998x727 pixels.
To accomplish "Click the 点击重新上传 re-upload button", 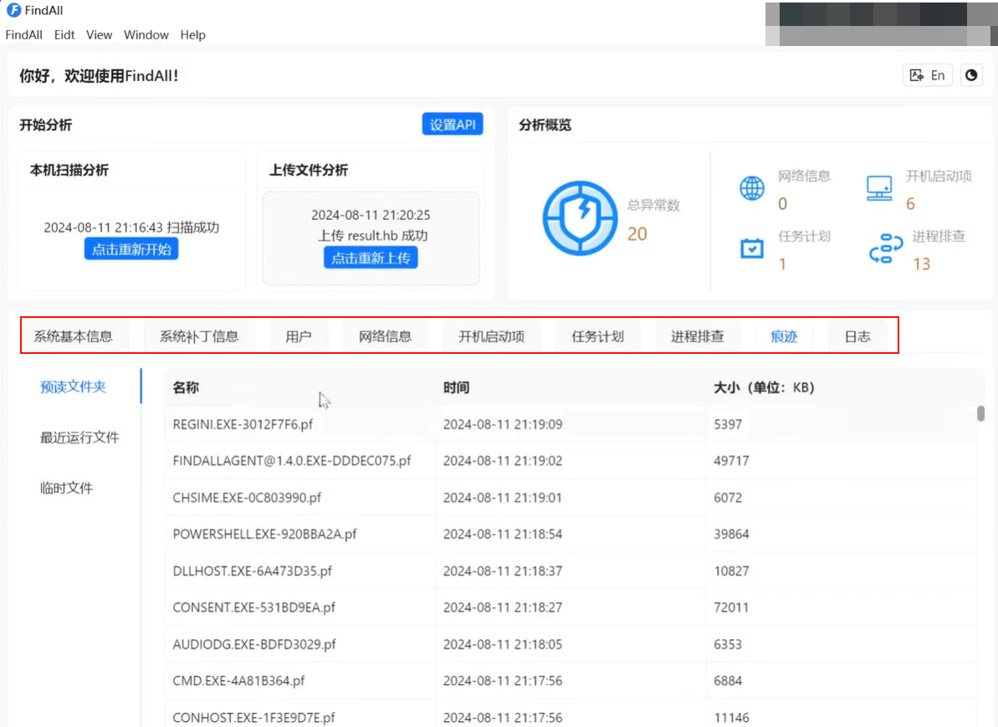I will click(371, 258).
